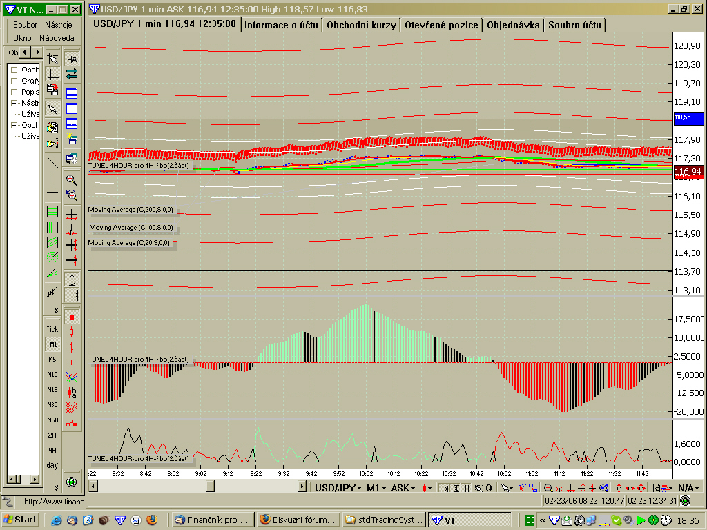Open the ASK price type dropdown
The image size is (707, 530).
400,488
